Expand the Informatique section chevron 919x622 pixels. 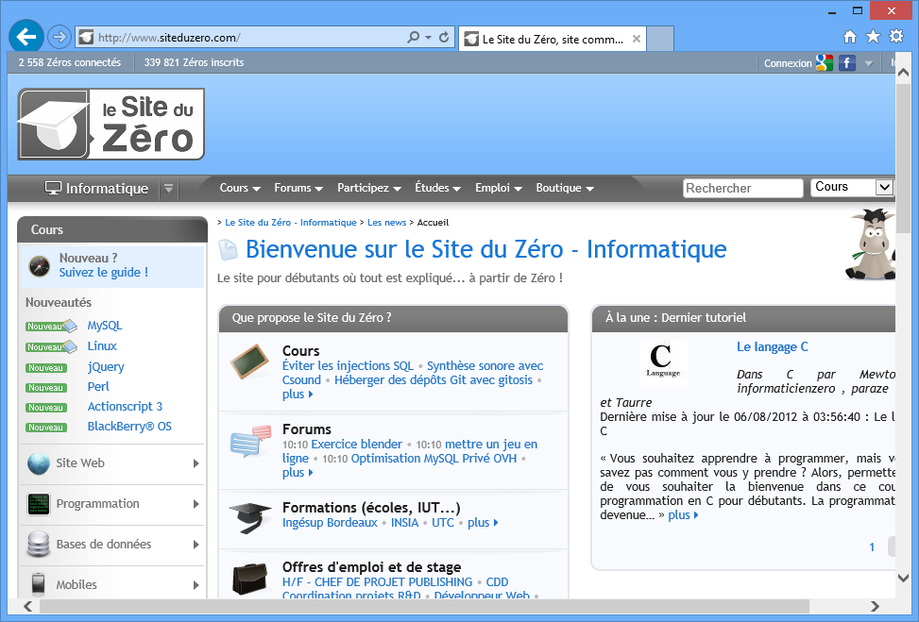pos(168,188)
